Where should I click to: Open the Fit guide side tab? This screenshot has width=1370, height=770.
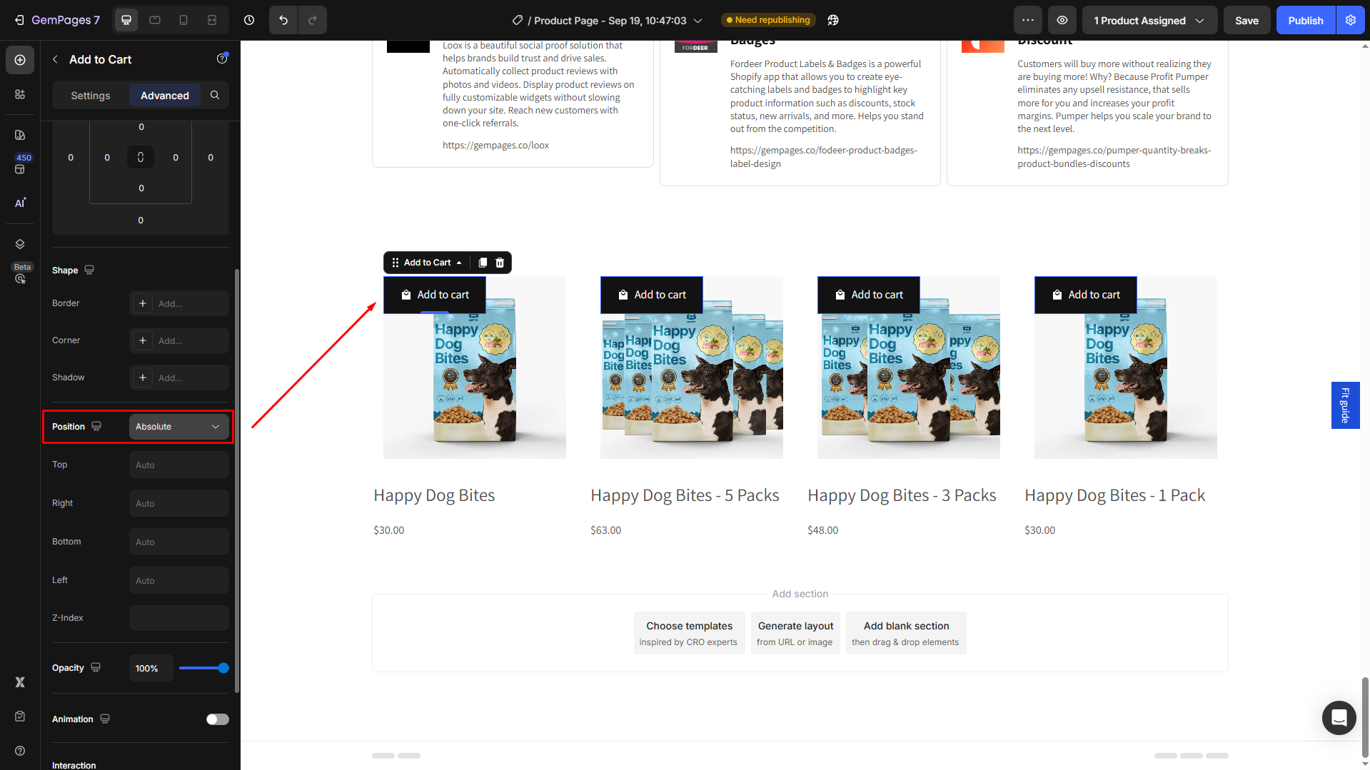(x=1345, y=405)
